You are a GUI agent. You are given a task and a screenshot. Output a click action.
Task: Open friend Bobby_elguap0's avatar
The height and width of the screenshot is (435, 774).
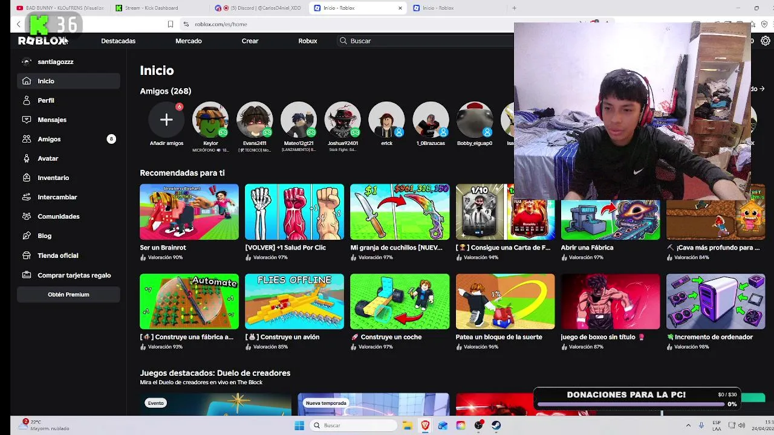[475, 120]
